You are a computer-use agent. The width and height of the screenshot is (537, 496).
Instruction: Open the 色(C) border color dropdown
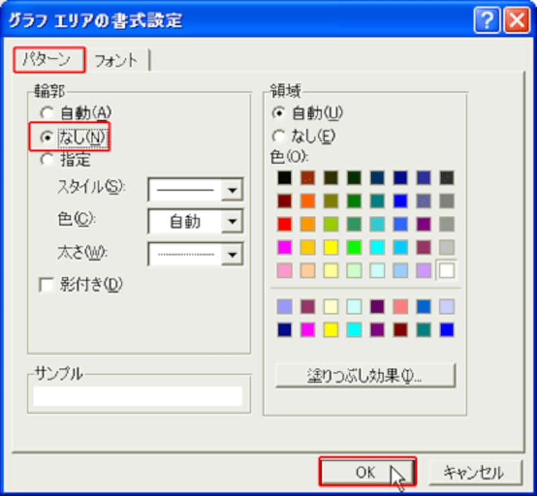(x=233, y=221)
